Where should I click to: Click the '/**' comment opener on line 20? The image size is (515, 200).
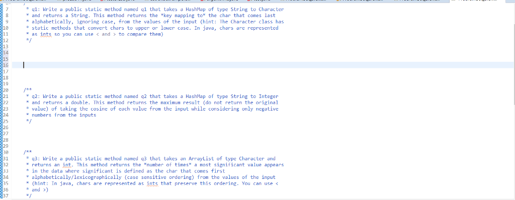coord(28,90)
